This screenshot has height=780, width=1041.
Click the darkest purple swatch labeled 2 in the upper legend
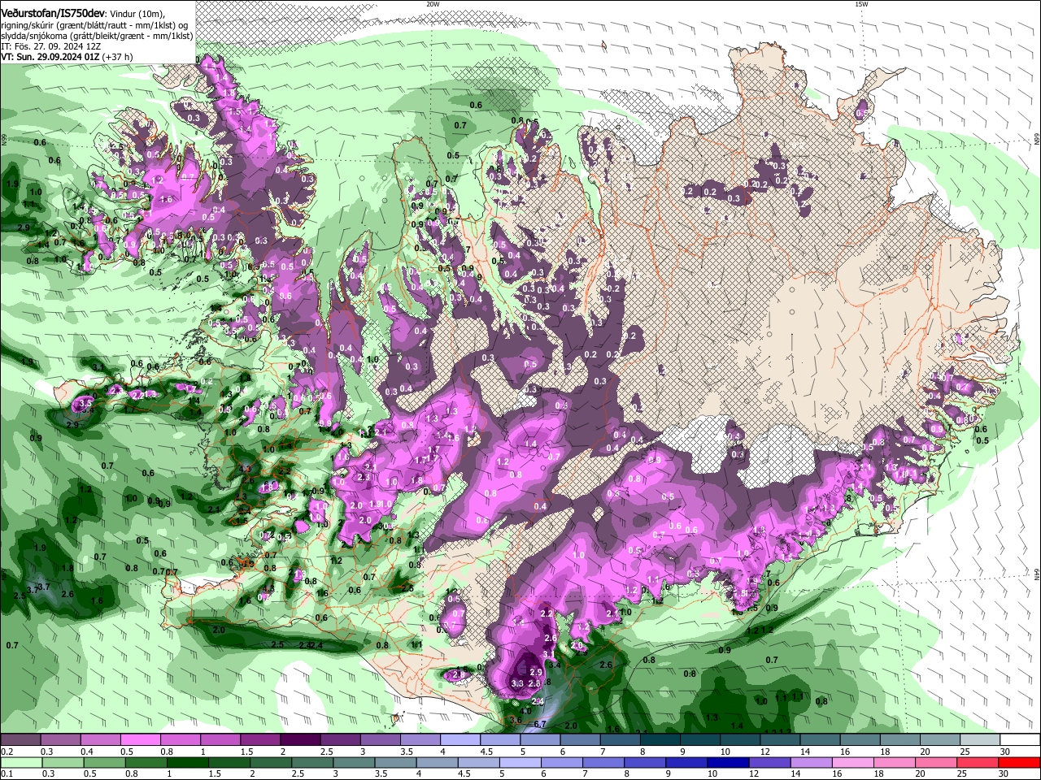click(x=300, y=740)
